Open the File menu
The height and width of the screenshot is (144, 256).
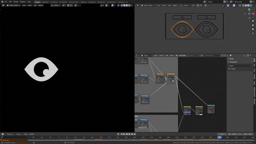coord(6,2)
